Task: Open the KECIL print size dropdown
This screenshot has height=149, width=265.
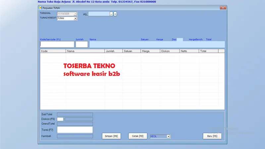Action: pyautogui.click(x=168, y=136)
